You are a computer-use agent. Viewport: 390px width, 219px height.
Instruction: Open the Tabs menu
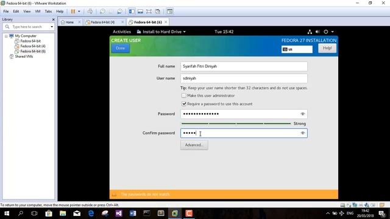pos(48,12)
